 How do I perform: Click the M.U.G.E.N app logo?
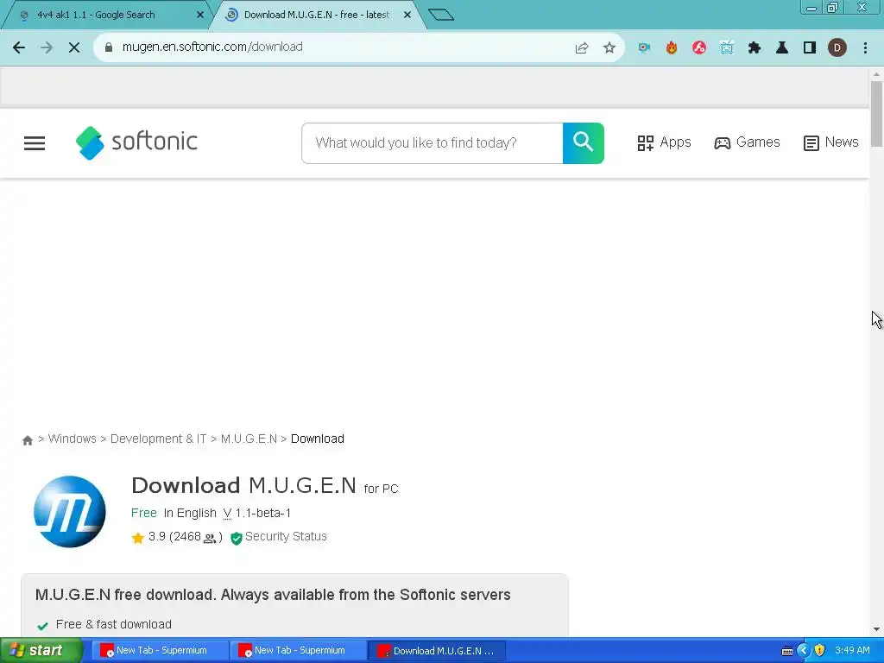click(x=70, y=511)
